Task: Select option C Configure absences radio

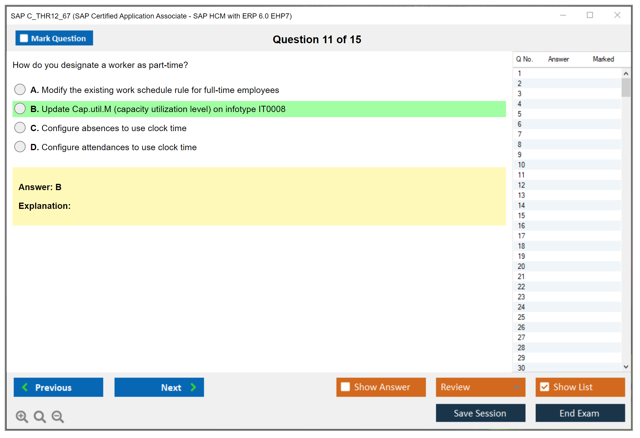Action: coord(20,128)
